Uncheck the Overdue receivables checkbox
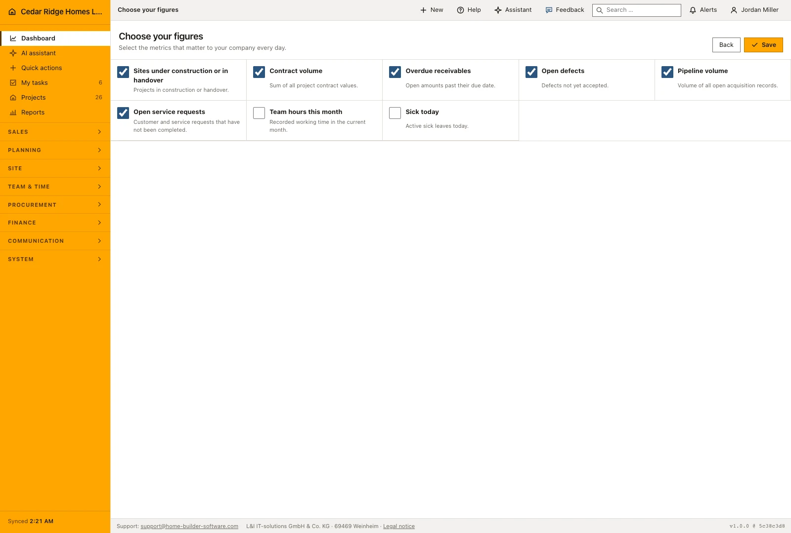Screen dimensions: 791x533 395,72
